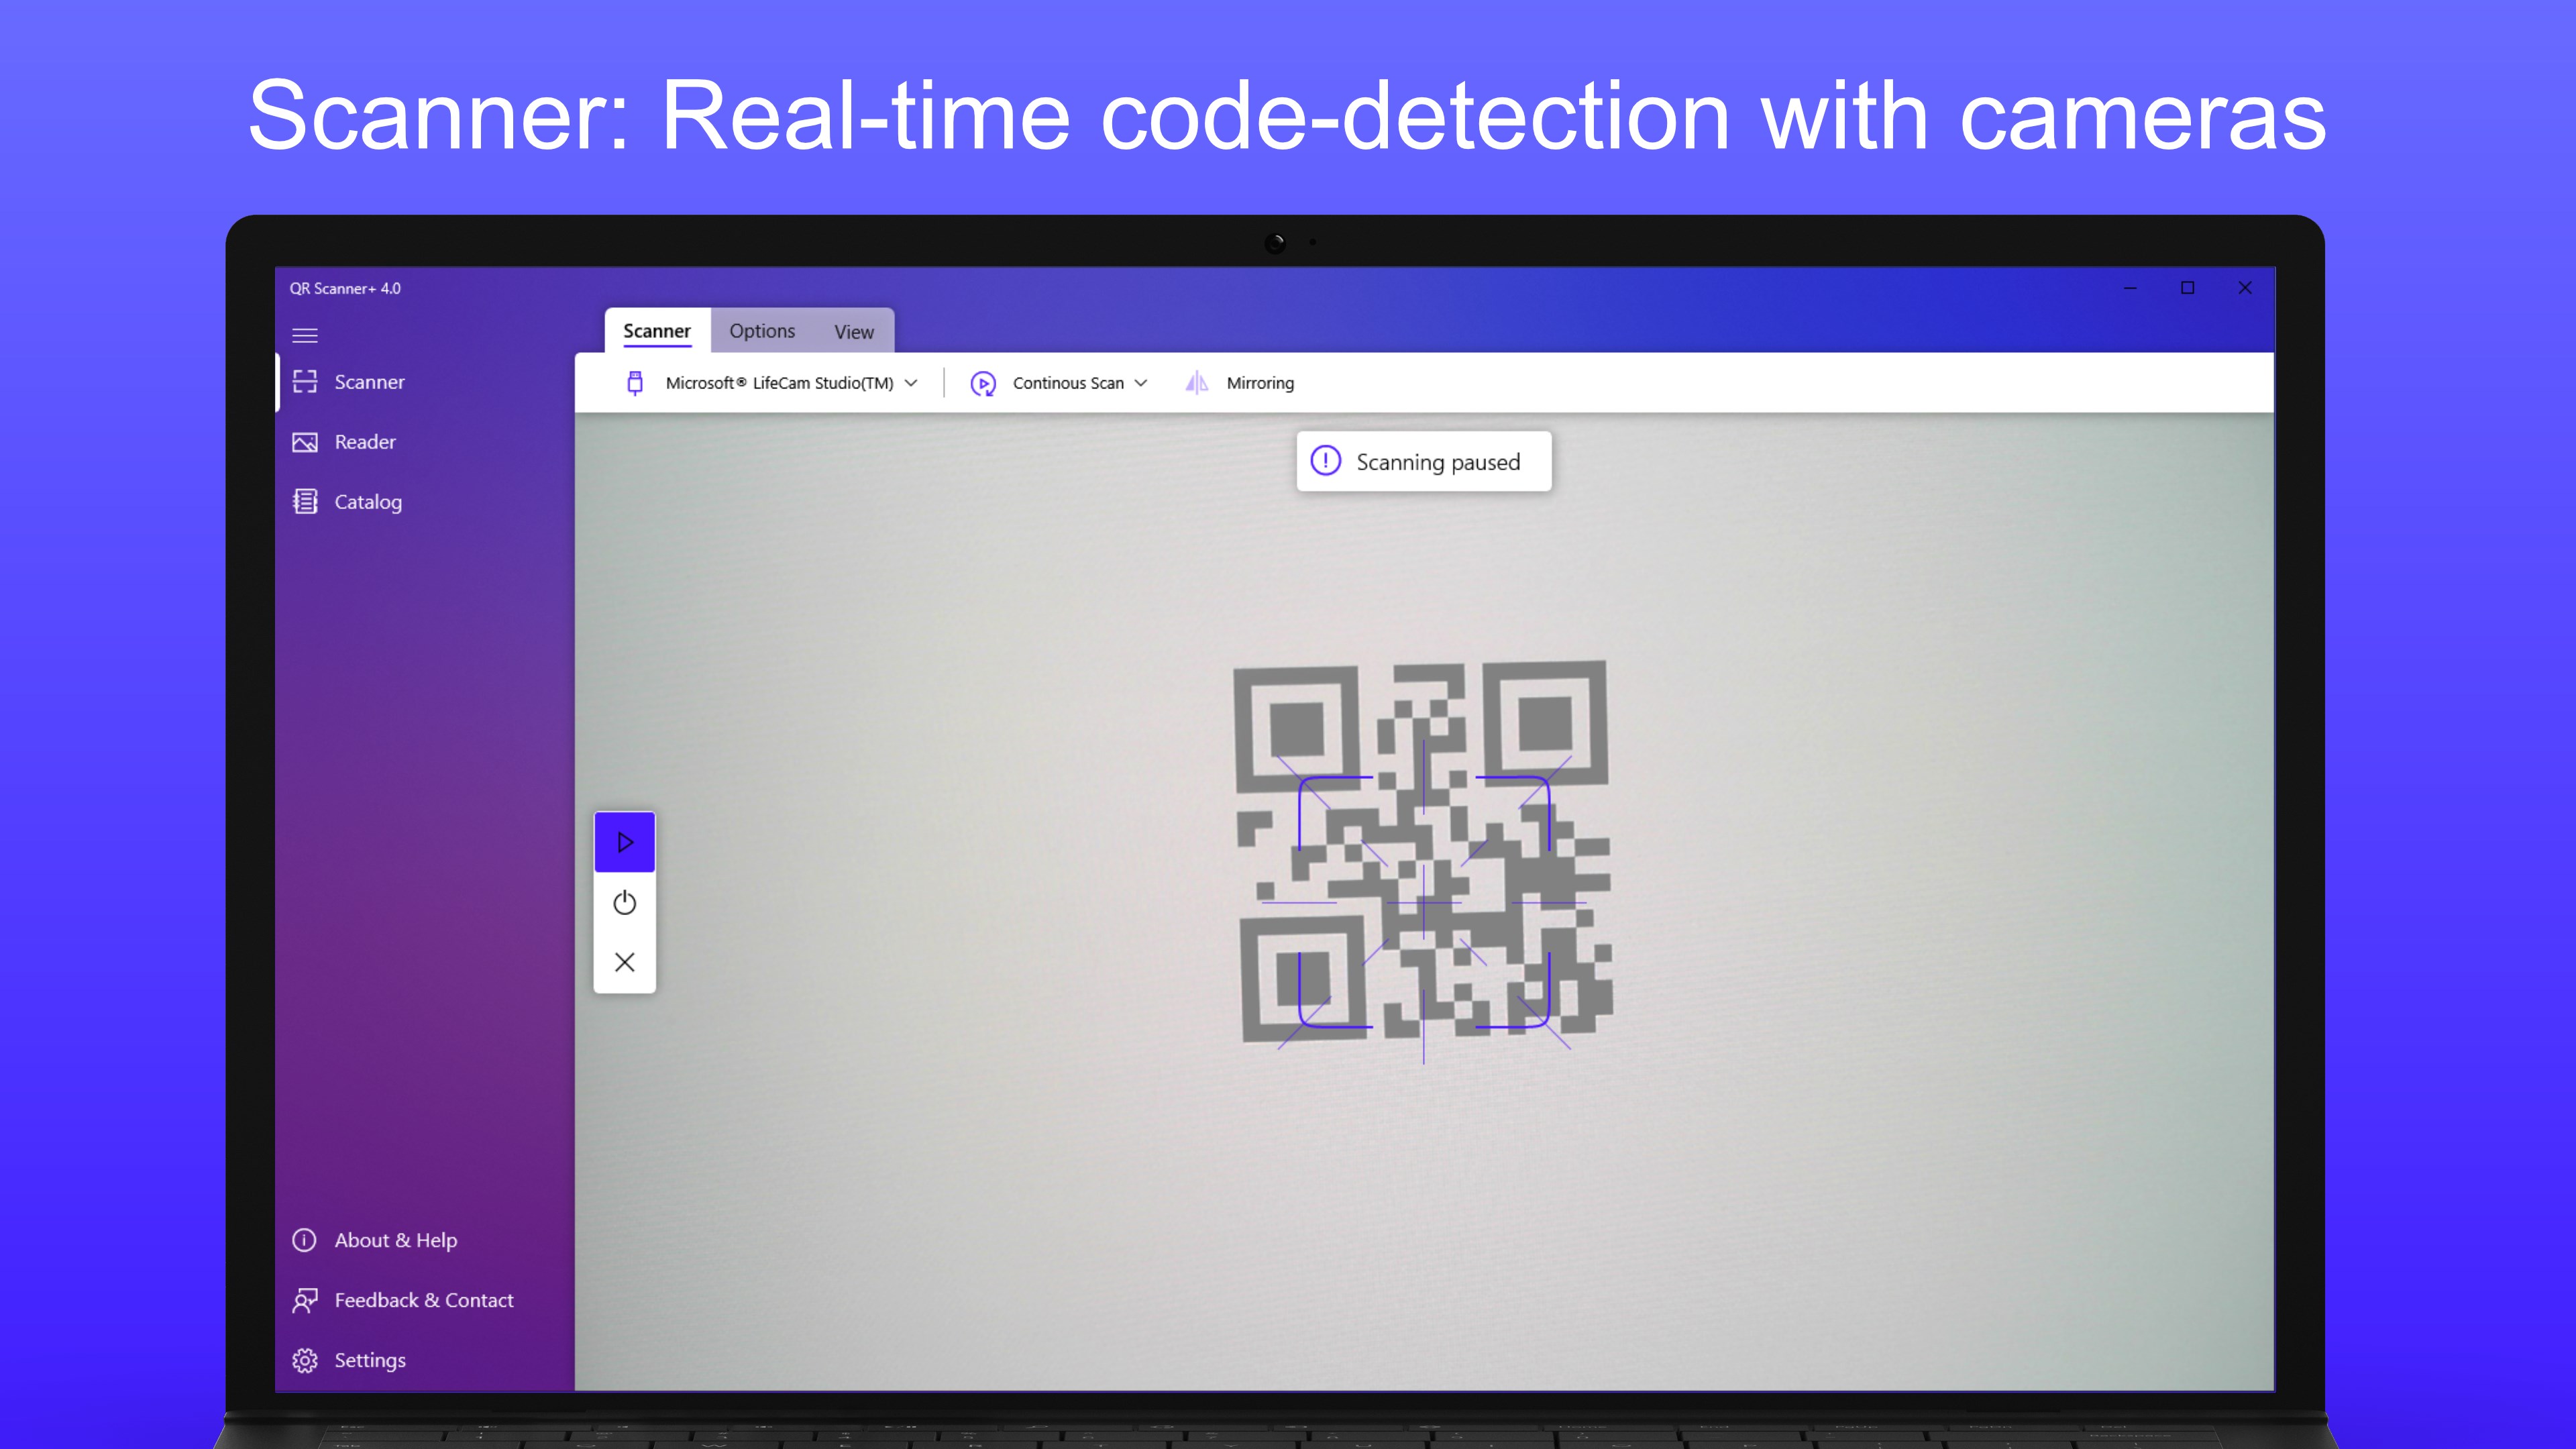Click the QR code in camera preview
The image size is (2576, 1449).
[x=1424, y=852]
